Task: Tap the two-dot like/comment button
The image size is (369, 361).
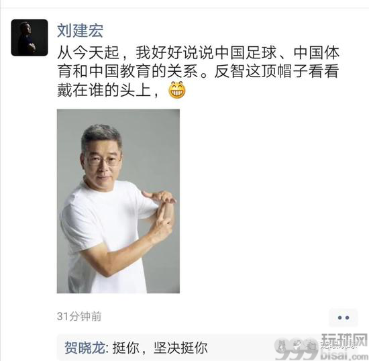Action: click(x=343, y=317)
